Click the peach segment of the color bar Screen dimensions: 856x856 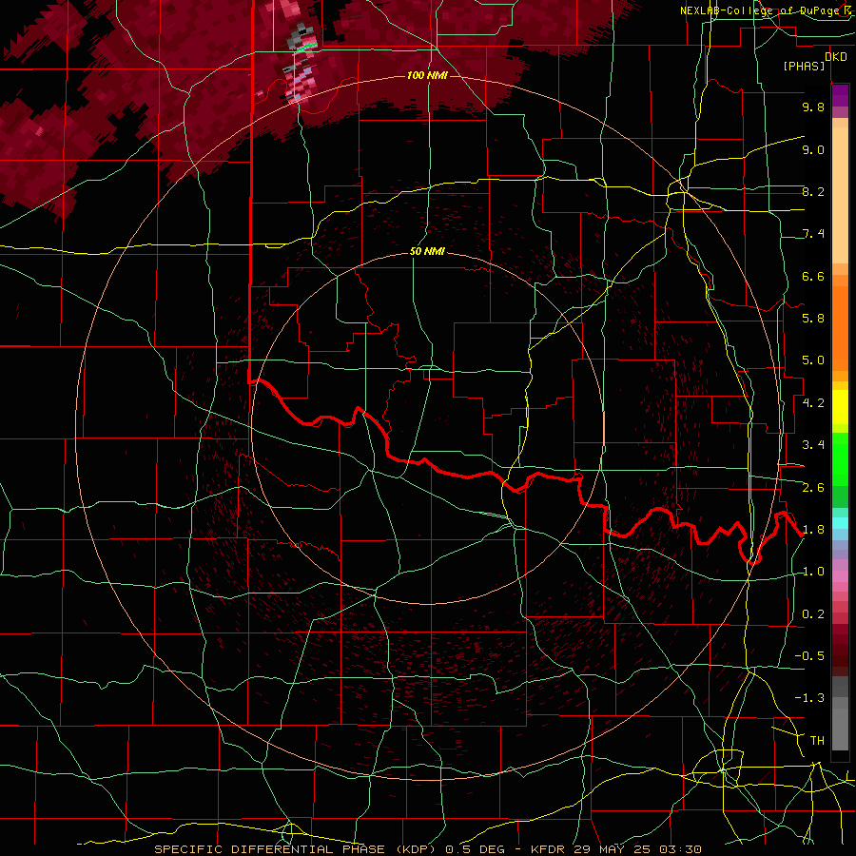[x=840, y=191]
